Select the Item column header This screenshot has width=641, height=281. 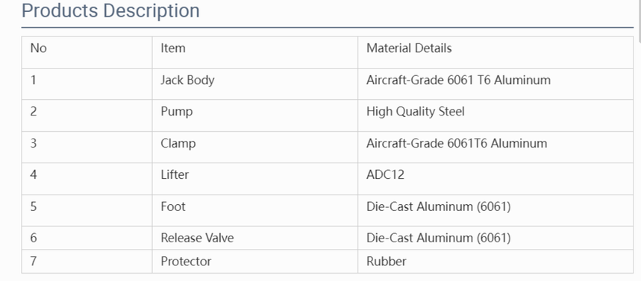254,52
